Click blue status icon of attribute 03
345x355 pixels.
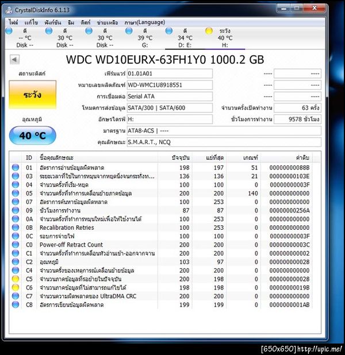tap(16, 176)
